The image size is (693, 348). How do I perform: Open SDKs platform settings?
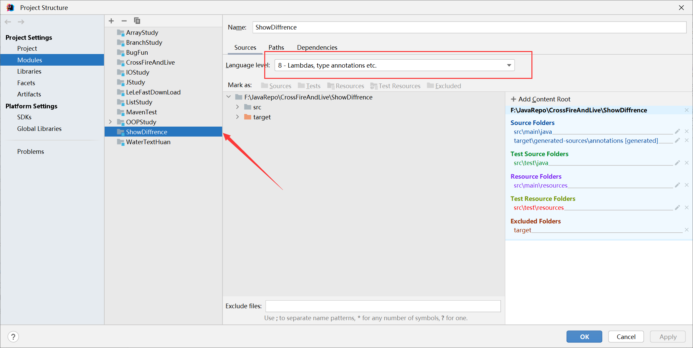tap(24, 117)
